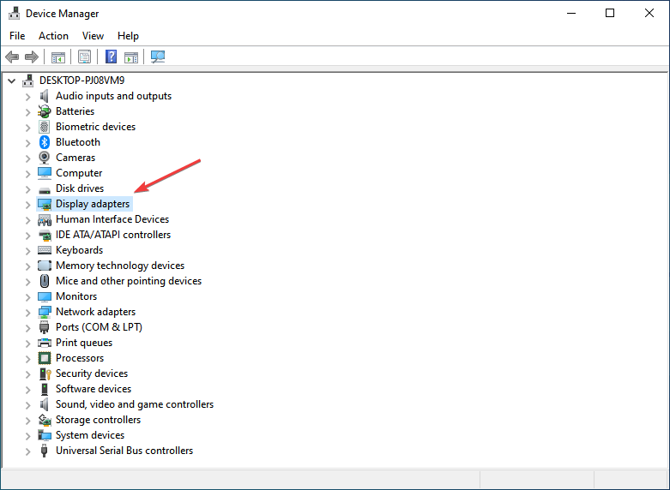Select the Print queues label
Image resolution: width=670 pixels, height=490 pixels.
(84, 343)
